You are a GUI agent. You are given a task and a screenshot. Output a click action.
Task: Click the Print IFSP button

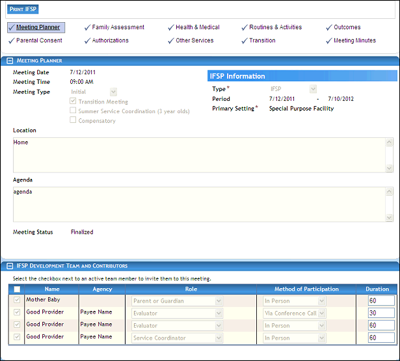click(x=23, y=10)
